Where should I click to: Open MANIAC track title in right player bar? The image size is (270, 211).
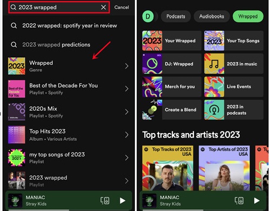[170, 197]
